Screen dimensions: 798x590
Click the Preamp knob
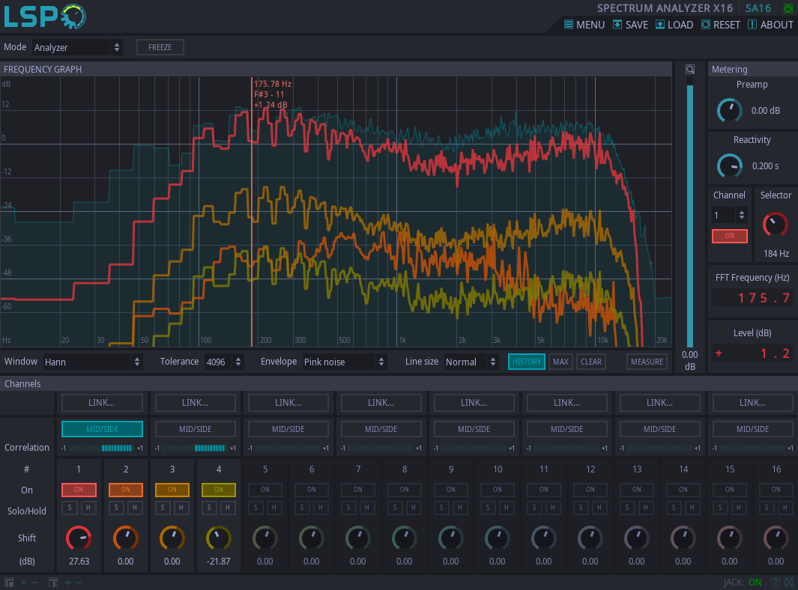click(729, 110)
